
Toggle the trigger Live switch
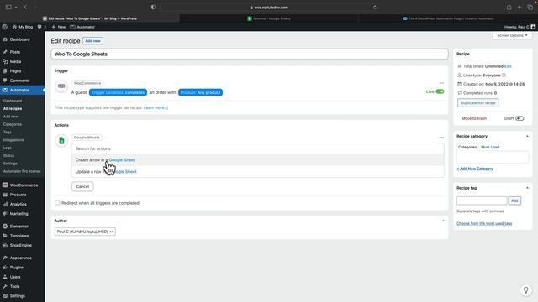click(440, 91)
